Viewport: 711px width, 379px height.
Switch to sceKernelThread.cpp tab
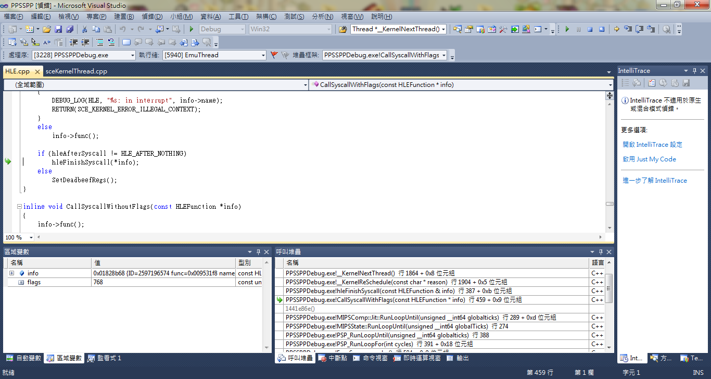[76, 71]
